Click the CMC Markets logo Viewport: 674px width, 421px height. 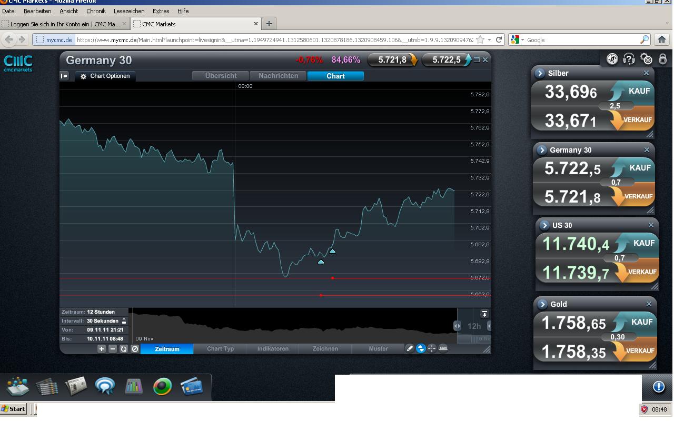[x=18, y=63]
